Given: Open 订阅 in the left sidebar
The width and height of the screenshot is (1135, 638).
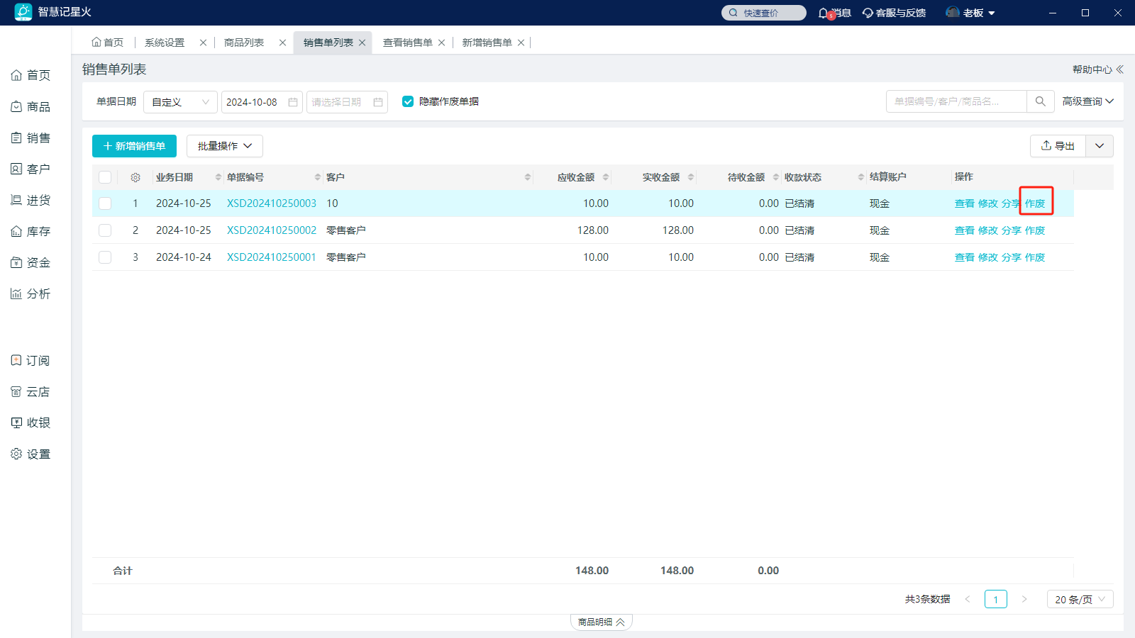Looking at the screenshot, I should tap(31, 360).
